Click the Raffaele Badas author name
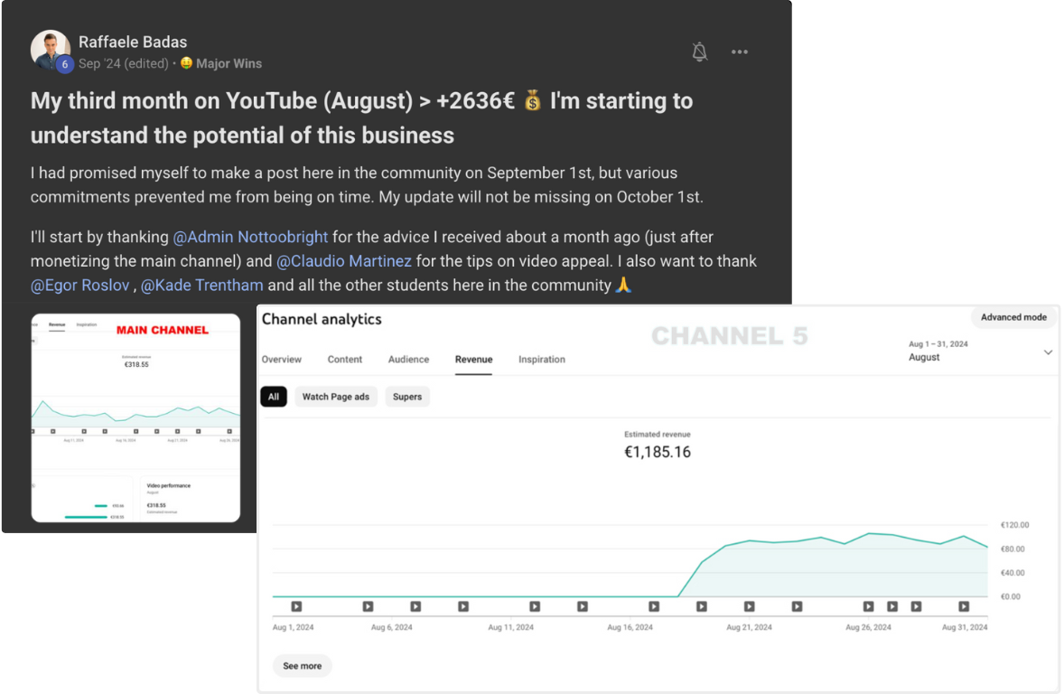Viewport: 1064px width, 694px height. (x=132, y=42)
